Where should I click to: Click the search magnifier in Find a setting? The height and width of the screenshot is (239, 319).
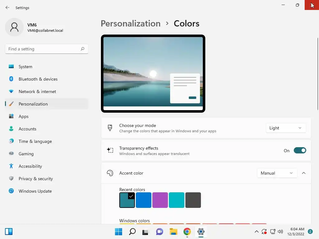coord(82,49)
